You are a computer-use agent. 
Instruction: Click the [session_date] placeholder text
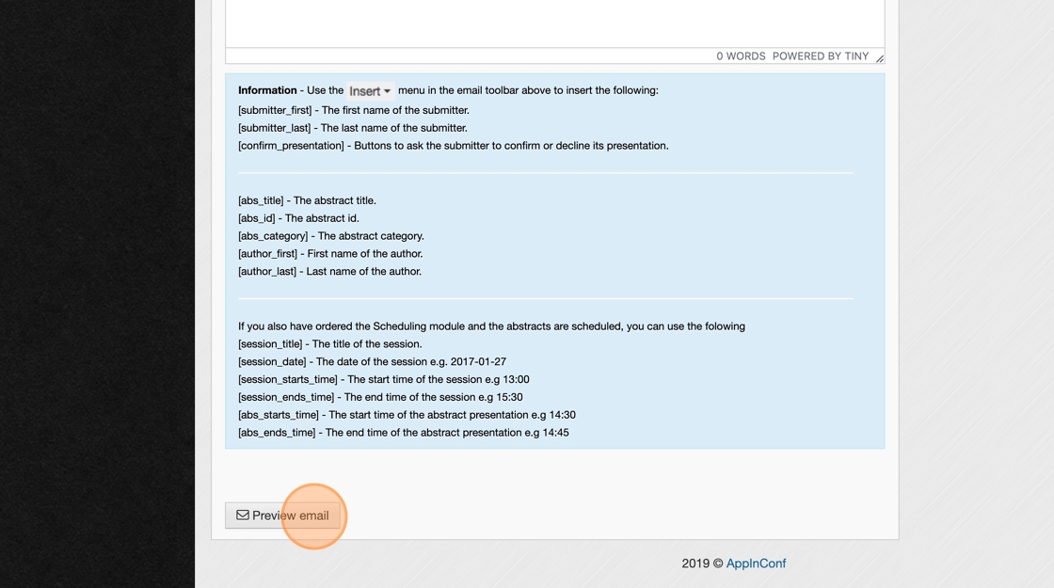[x=272, y=361]
